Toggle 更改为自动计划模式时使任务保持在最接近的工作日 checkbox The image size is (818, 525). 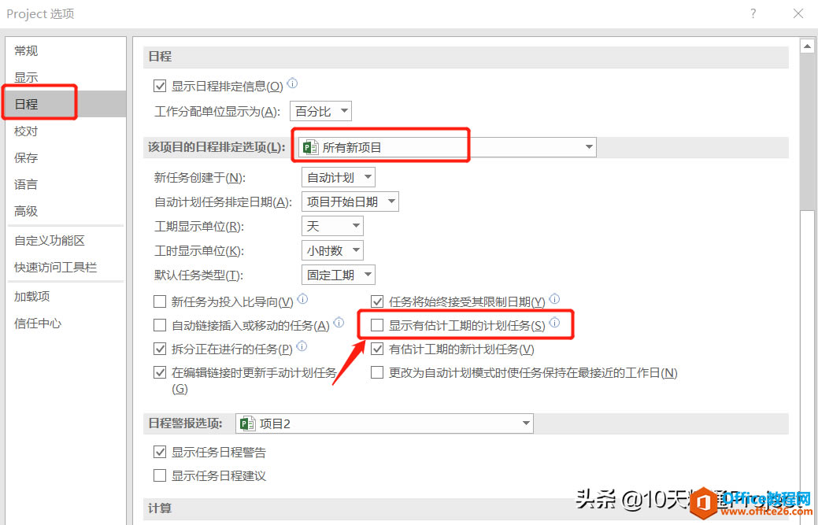pyautogui.click(x=377, y=373)
